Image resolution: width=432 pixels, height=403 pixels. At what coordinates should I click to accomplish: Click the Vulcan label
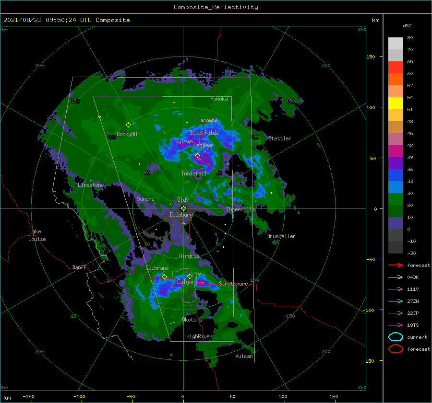click(x=244, y=356)
